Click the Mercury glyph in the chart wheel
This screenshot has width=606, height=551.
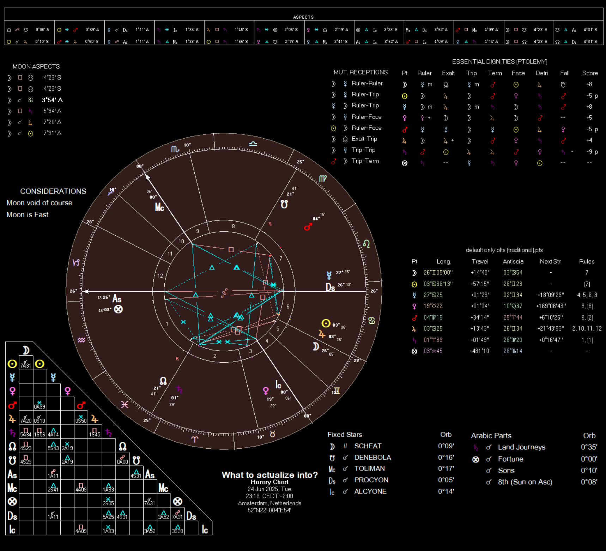click(x=329, y=275)
